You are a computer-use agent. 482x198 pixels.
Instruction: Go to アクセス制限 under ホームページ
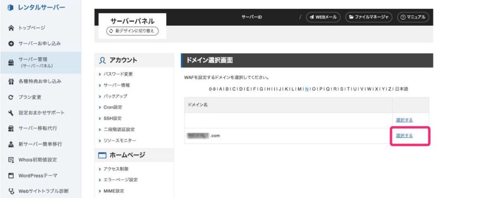116,169
